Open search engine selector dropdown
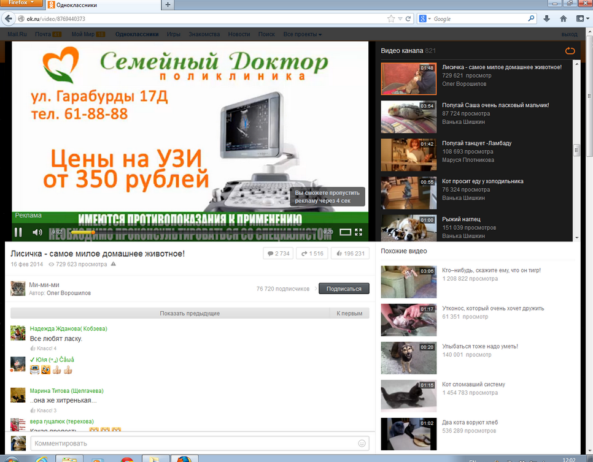Image resolution: width=593 pixels, height=462 pixels. [425, 18]
